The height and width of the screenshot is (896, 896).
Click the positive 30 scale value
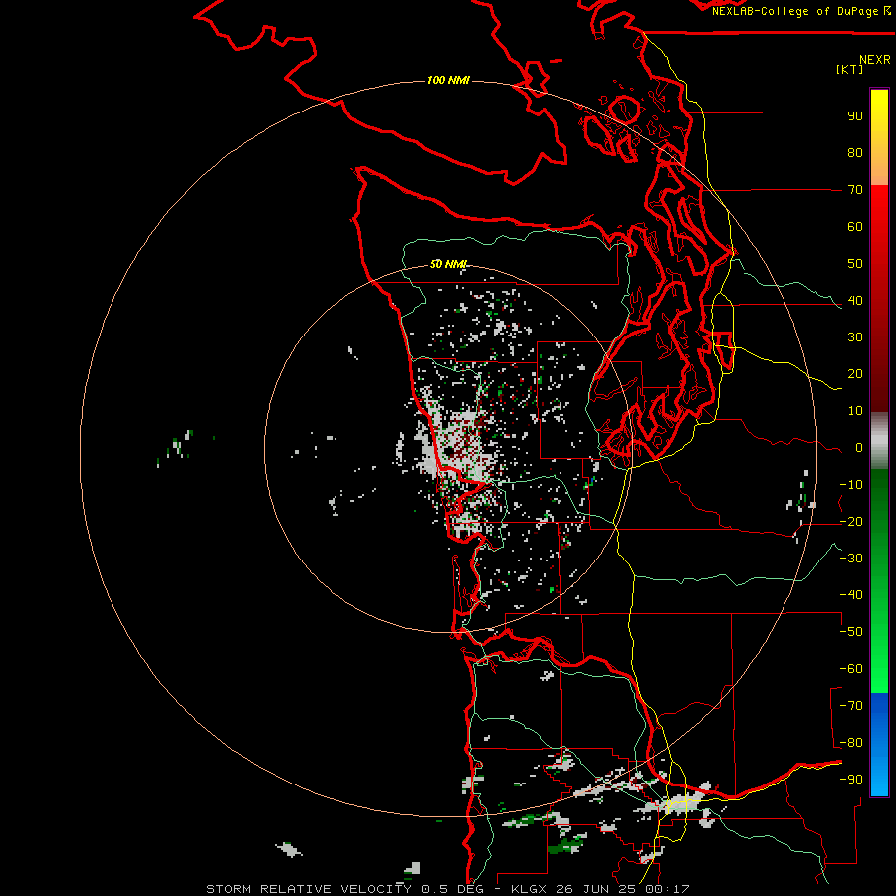(x=855, y=337)
